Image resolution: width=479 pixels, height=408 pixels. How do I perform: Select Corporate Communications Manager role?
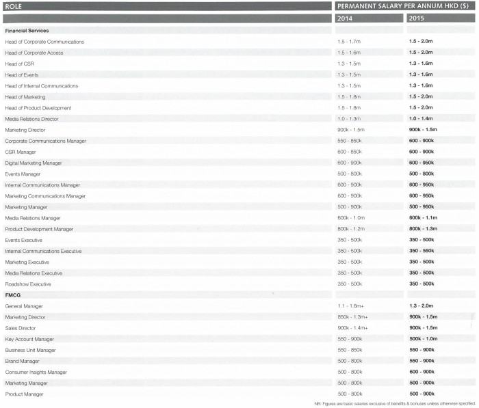point(45,141)
